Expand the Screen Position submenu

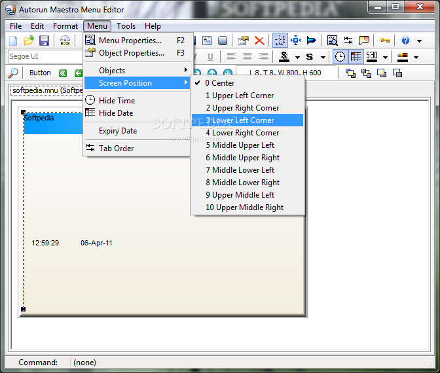pos(137,83)
